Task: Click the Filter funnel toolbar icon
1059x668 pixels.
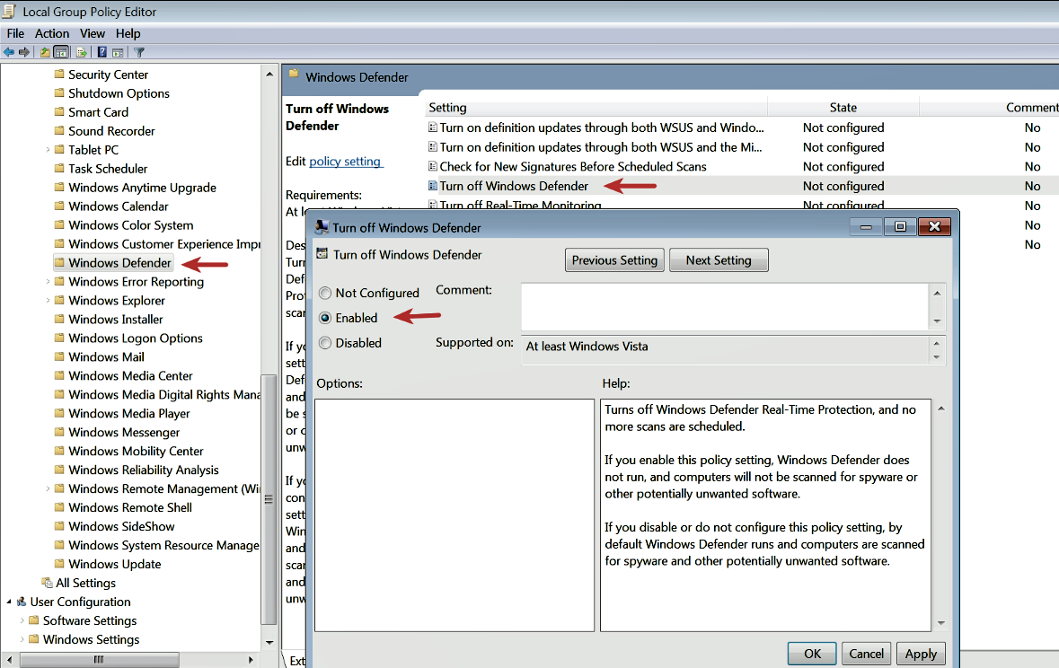Action: click(139, 52)
